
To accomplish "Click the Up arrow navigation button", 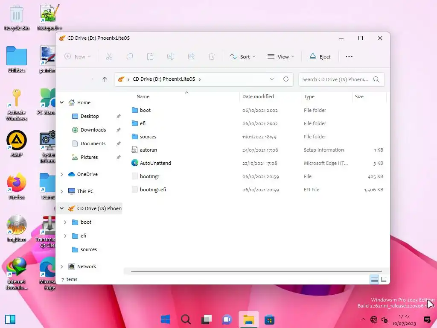I will pos(105,79).
